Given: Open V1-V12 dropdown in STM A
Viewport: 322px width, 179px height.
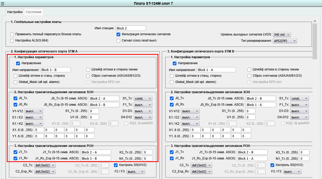Looking at the screenshot, I should 34,111.
